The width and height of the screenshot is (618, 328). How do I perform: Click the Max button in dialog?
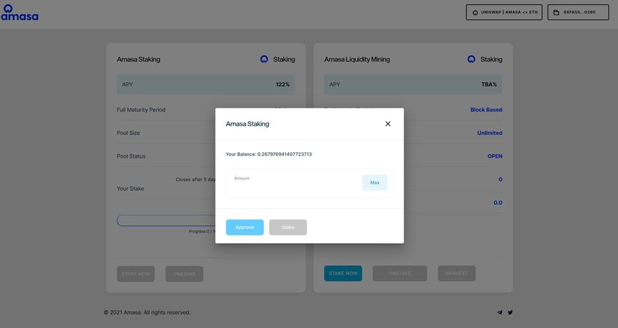tap(375, 183)
